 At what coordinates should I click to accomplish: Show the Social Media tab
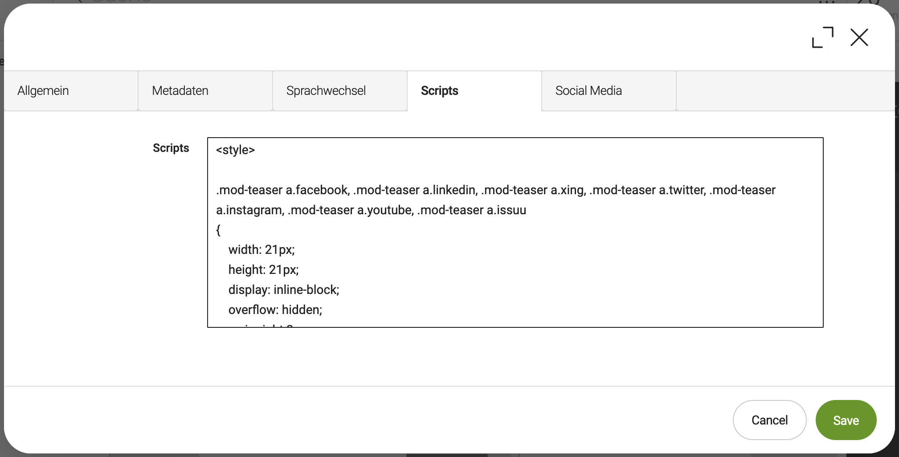[x=588, y=91]
